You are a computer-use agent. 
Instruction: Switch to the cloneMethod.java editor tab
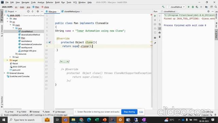[72, 11]
